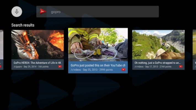Viewport: 196px width, 110px height.
Task: Select title "Oh nothing, just a GoPro strapped to an"
Action: coord(157,63)
